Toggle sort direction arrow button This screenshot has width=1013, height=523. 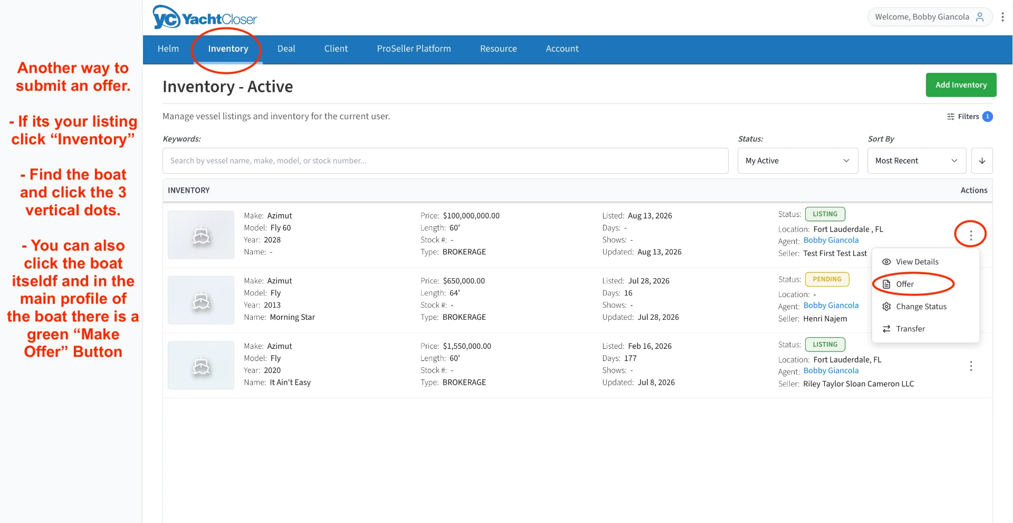tap(982, 160)
